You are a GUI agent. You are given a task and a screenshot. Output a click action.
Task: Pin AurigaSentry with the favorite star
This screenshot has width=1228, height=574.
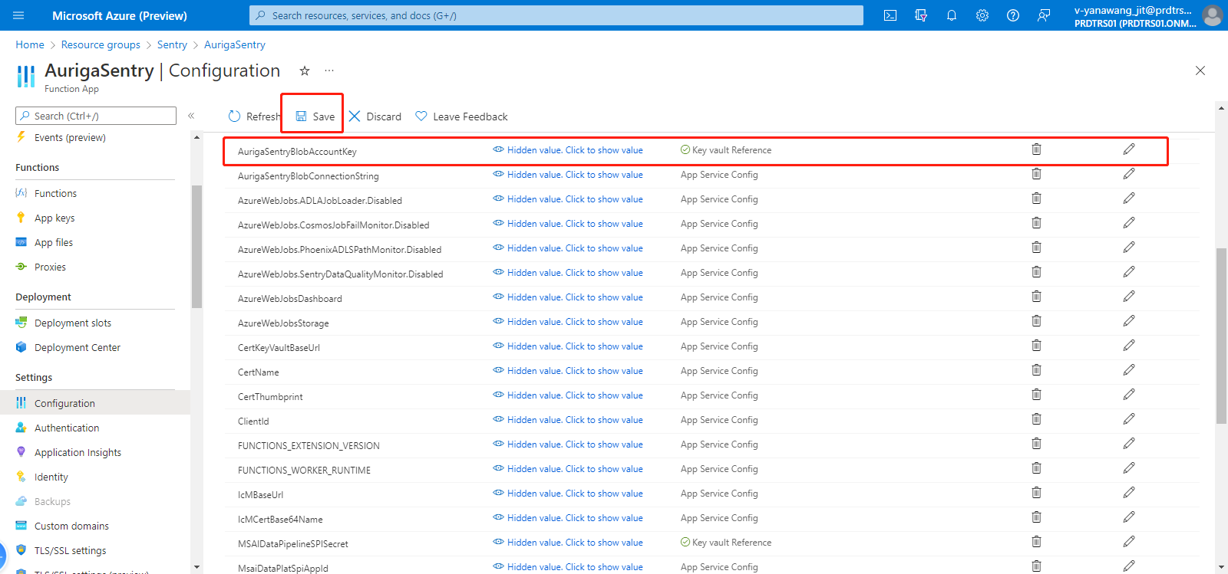[305, 71]
